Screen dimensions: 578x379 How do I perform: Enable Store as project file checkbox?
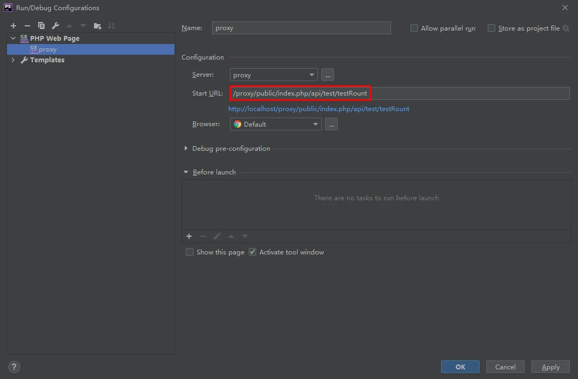point(492,28)
